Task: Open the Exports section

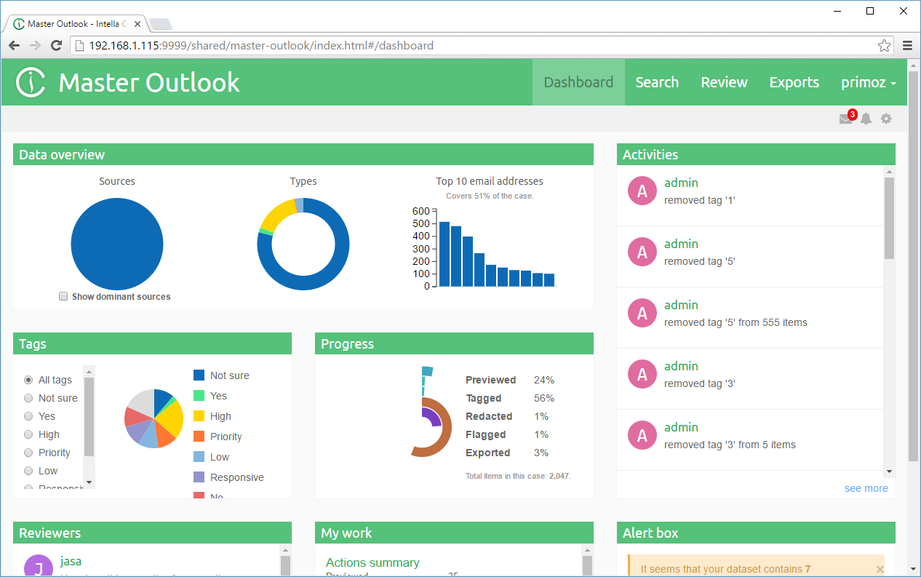Action: (x=794, y=81)
